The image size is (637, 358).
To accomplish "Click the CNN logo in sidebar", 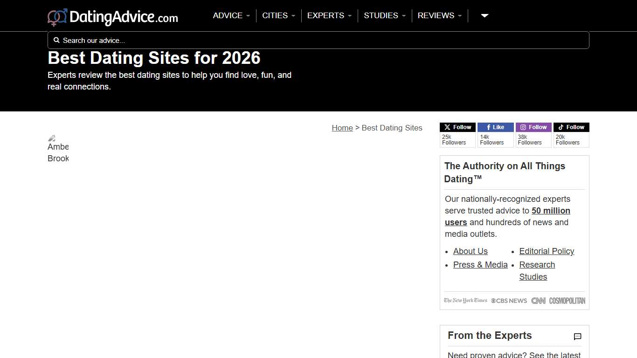I will pyautogui.click(x=538, y=301).
